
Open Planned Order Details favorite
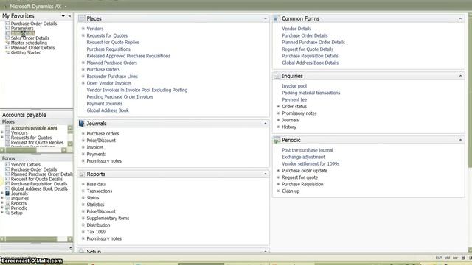point(32,47)
